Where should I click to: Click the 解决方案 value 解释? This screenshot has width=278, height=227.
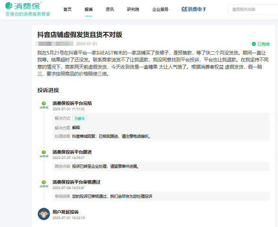76,128
